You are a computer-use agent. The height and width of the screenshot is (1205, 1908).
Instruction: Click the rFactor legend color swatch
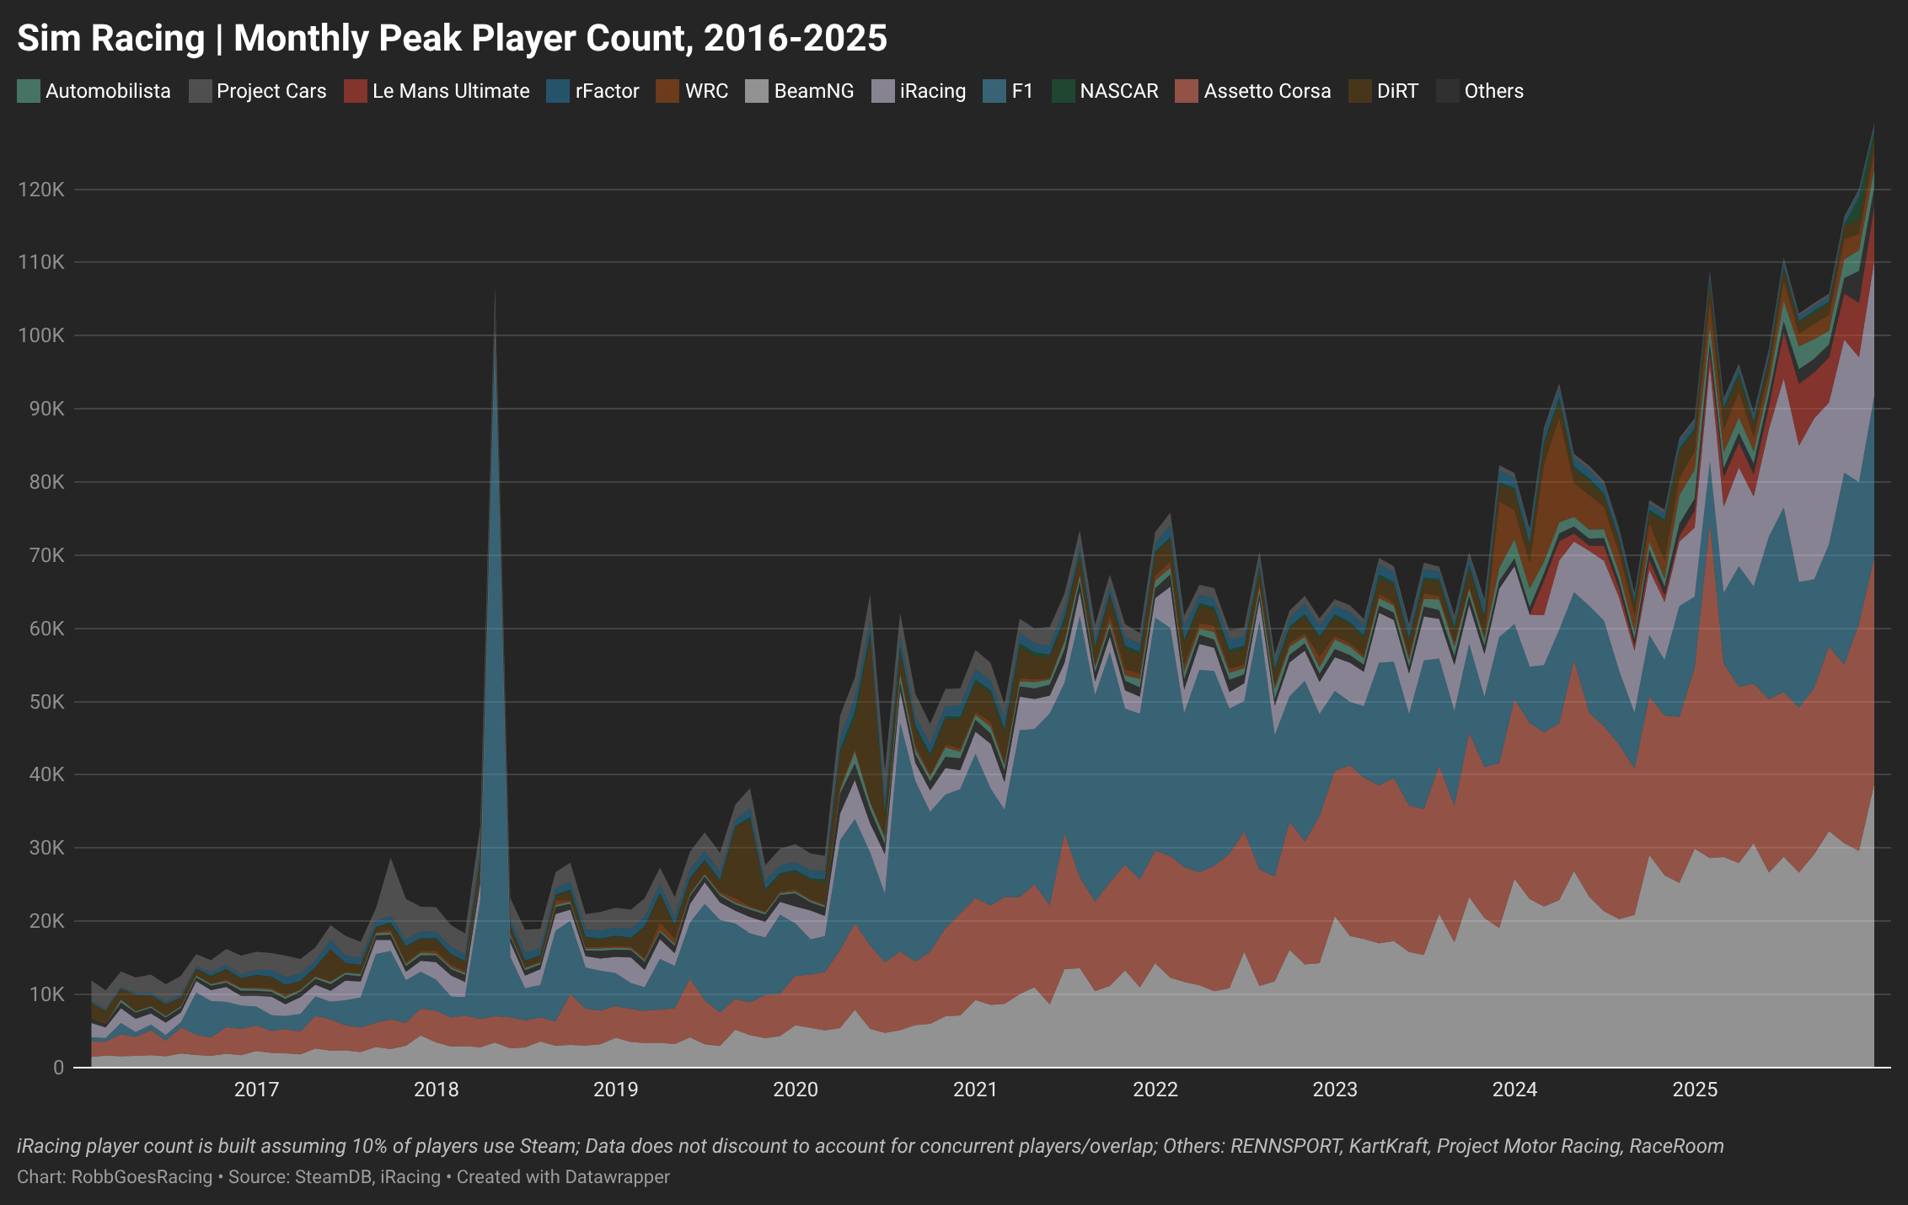[558, 91]
